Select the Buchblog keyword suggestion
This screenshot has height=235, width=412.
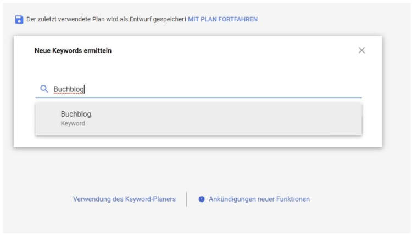(x=199, y=119)
